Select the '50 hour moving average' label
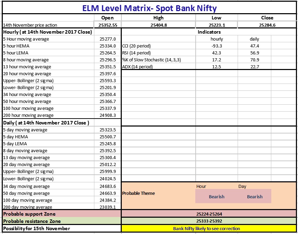Screen dimensions: 298x234 click(x=27, y=102)
